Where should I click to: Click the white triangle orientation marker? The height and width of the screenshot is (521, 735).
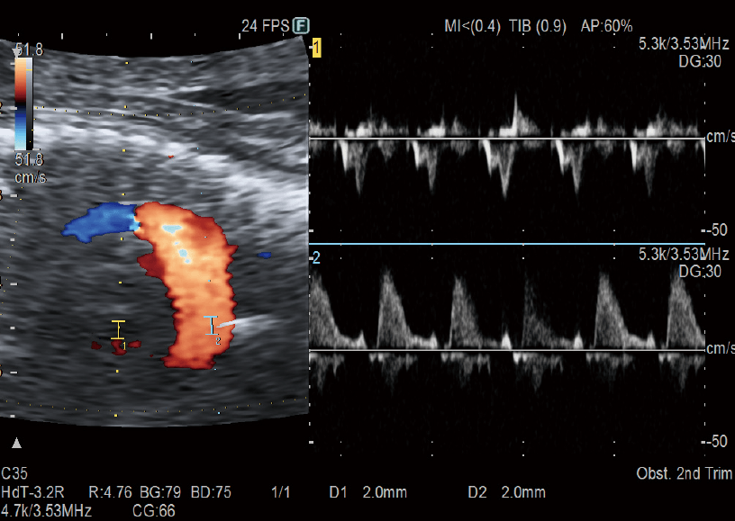[x=16, y=443]
